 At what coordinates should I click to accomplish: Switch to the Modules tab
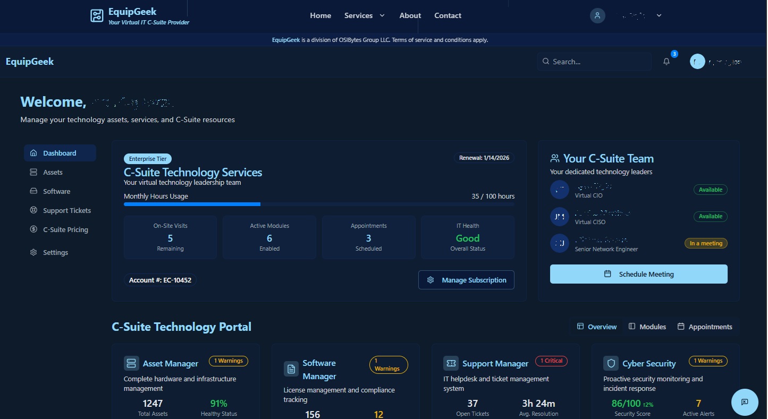647,327
